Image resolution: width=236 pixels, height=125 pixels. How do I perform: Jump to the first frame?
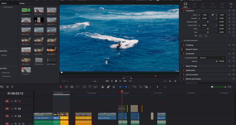coord(107,81)
